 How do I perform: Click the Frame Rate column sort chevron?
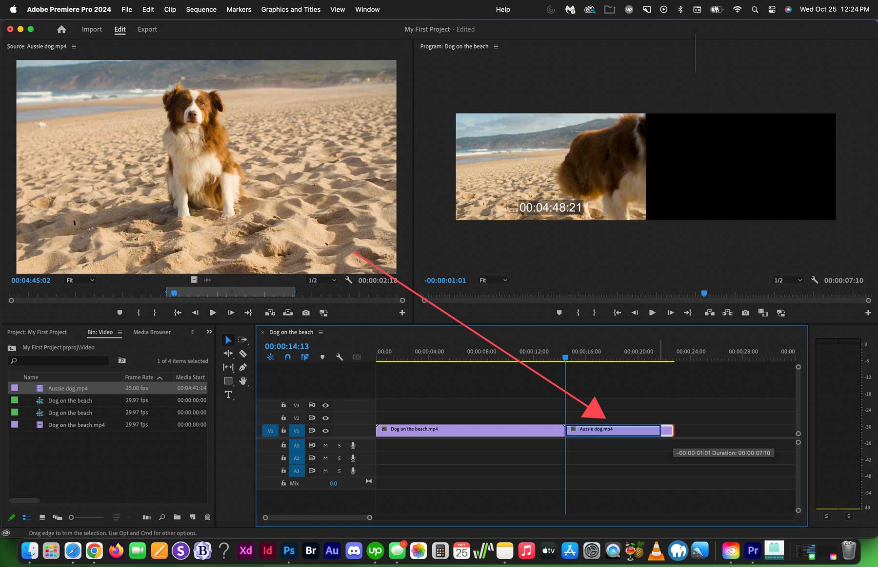pos(160,377)
